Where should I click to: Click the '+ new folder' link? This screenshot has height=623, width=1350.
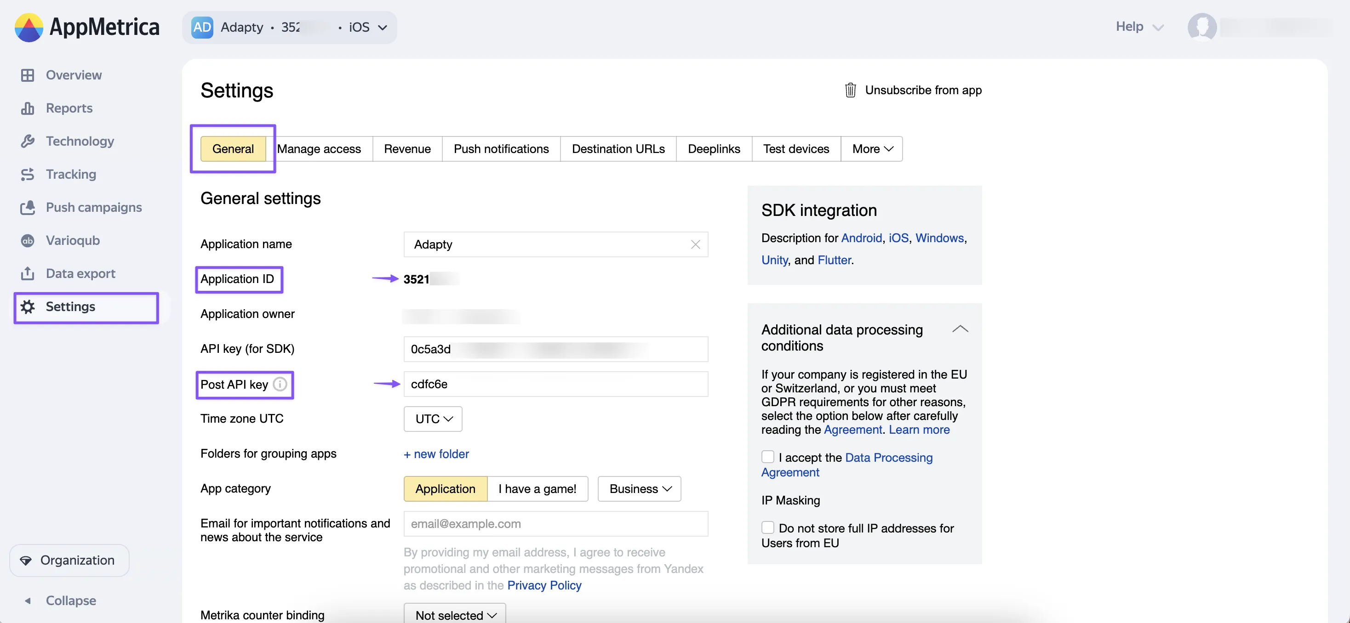point(436,454)
